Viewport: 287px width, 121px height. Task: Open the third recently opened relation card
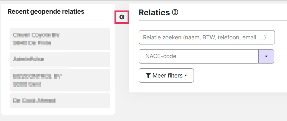tap(60, 80)
